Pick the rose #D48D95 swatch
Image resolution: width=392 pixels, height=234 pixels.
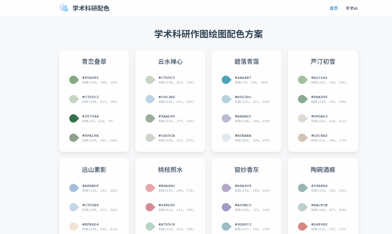click(x=150, y=207)
